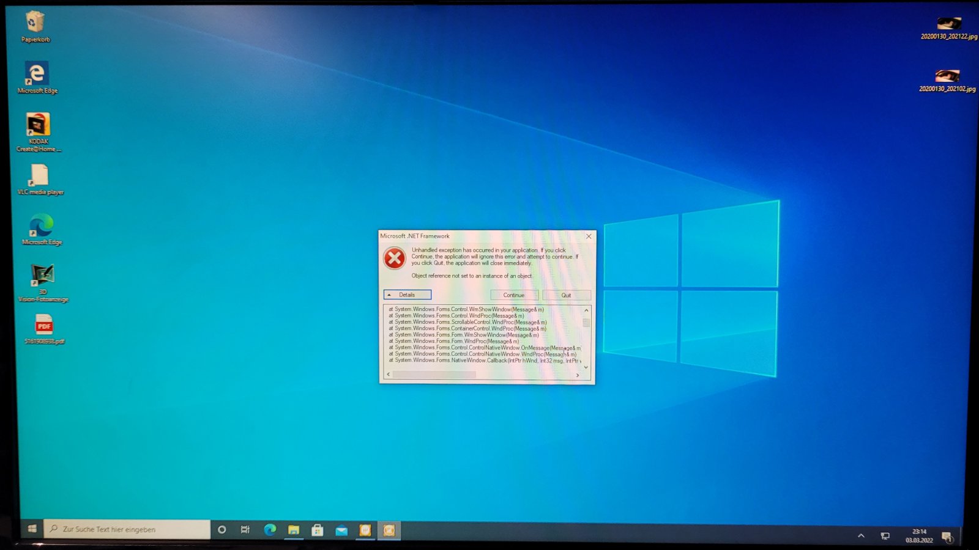The width and height of the screenshot is (979, 550).
Task: Show hidden system tray icons
Action: pyautogui.click(x=861, y=536)
